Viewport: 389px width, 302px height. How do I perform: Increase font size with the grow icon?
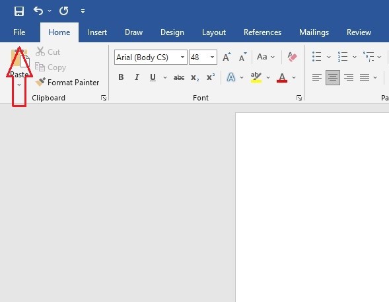coord(227,57)
